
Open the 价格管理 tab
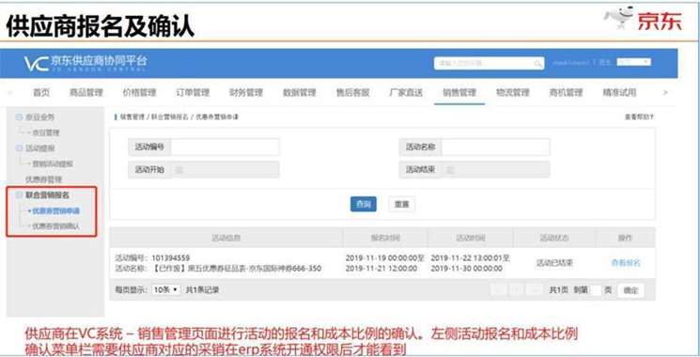tap(139, 92)
